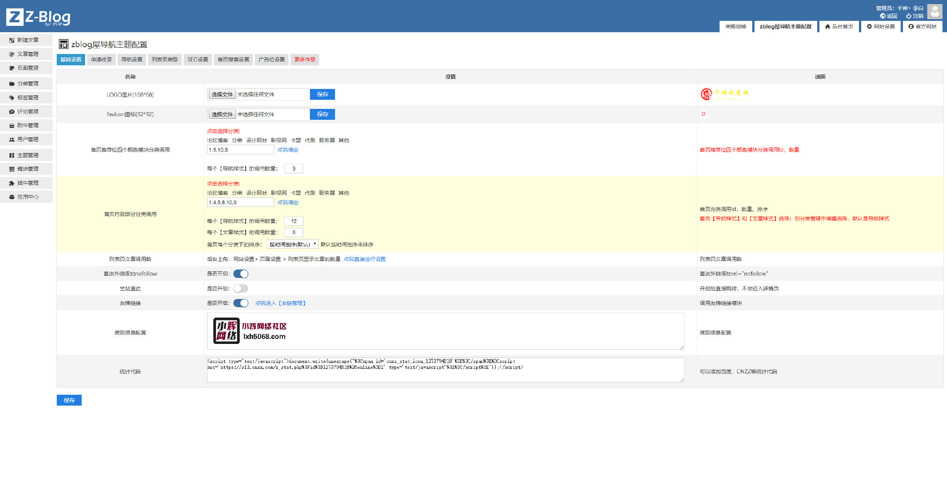
Task: Save the favicon图标 upload
Action: point(322,114)
